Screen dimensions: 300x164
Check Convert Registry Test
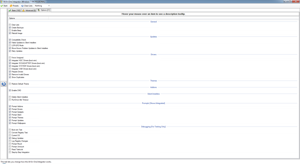[x=10, y=133]
